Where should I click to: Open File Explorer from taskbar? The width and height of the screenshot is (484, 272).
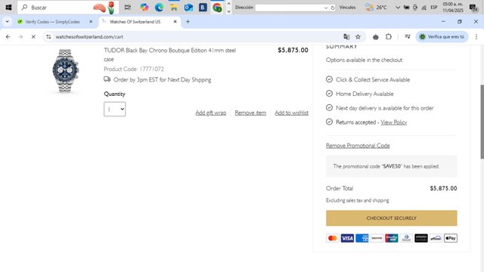[x=174, y=8]
